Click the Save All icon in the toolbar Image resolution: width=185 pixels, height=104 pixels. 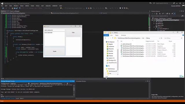17,8
